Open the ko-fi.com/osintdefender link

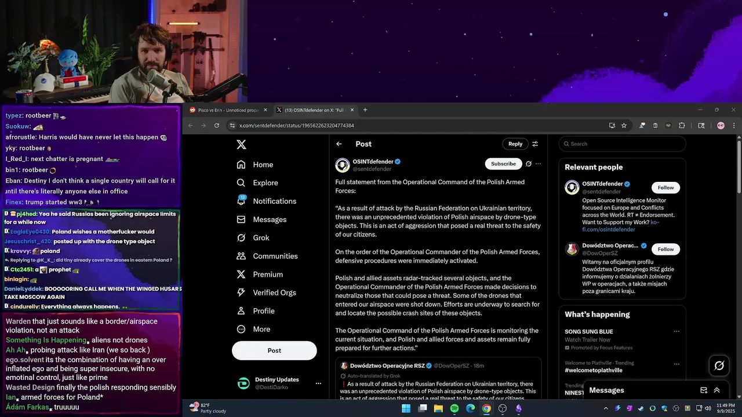620,226
